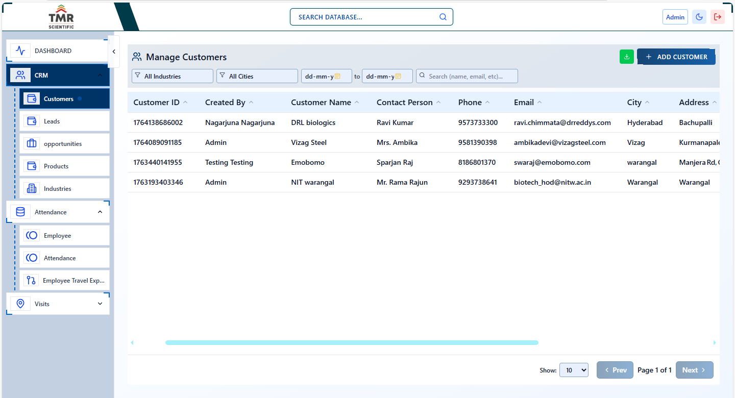Open the All Industries filter dropdown

172,76
